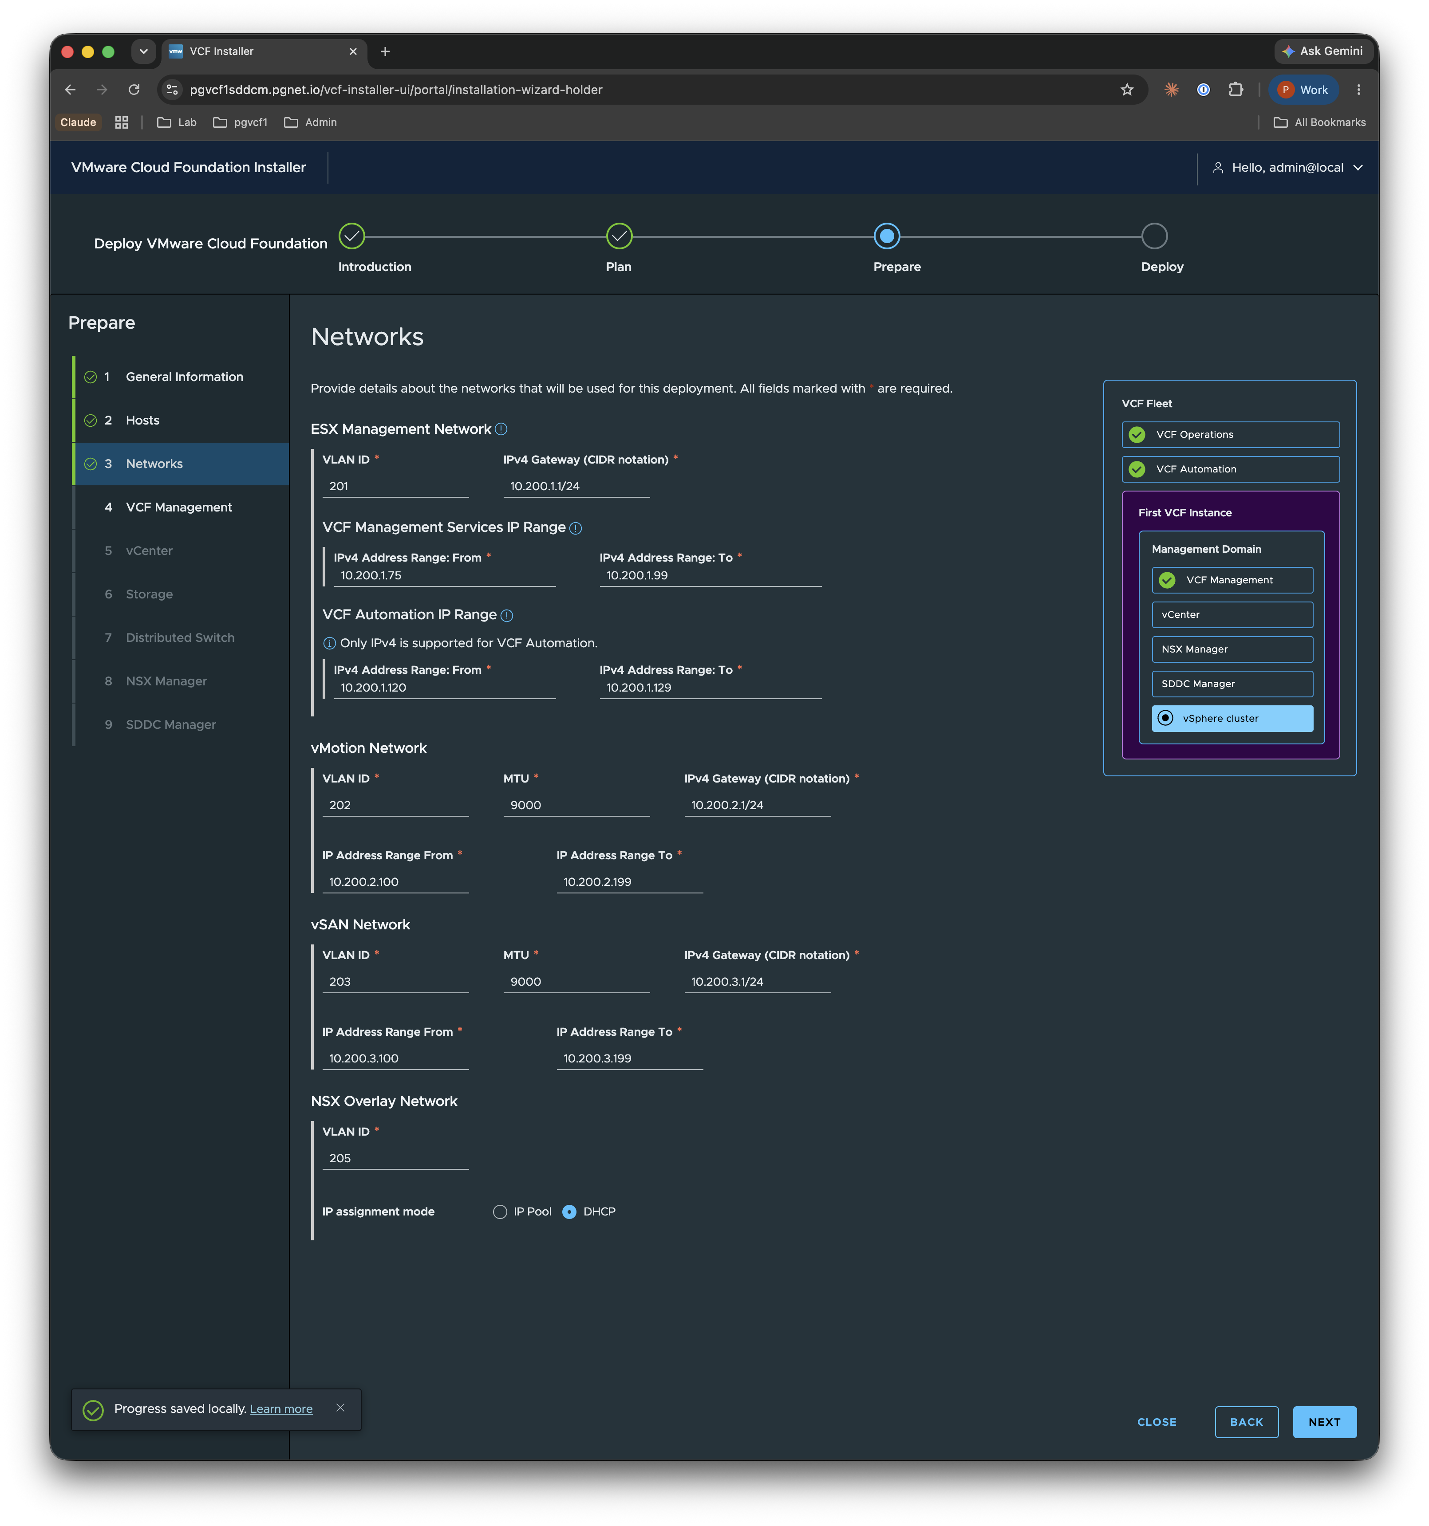Image resolution: width=1429 pixels, height=1526 pixels.
Task: Go to General Information step
Action: coord(181,377)
